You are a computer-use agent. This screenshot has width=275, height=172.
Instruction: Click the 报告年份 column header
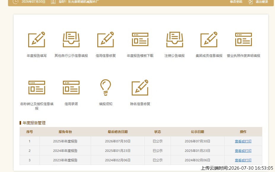[x=65, y=132]
